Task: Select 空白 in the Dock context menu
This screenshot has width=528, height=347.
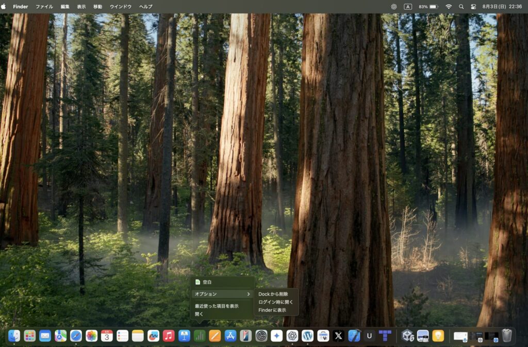Action: pos(222,282)
